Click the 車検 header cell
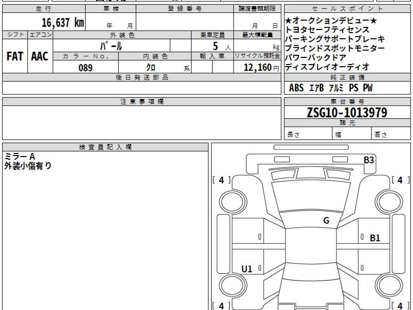 [111, 9]
